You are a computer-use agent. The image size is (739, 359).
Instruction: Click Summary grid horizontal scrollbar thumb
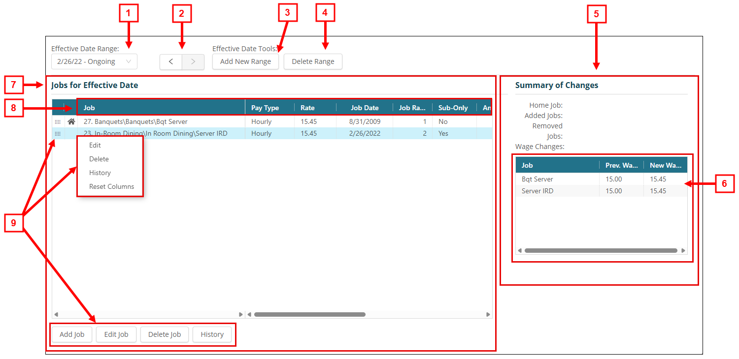(601, 250)
